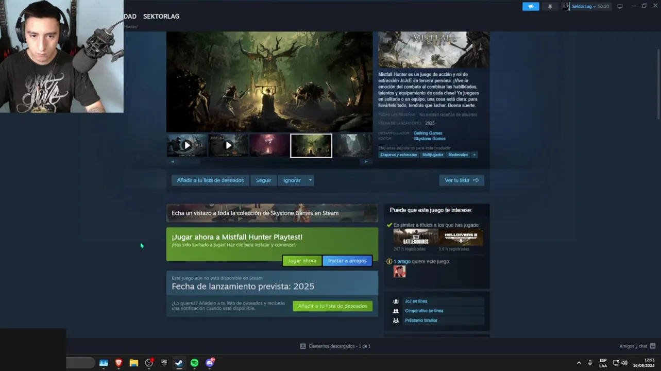Open the Mistfall Hunter header image
The width and height of the screenshot is (661, 371).
click(x=434, y=49)
